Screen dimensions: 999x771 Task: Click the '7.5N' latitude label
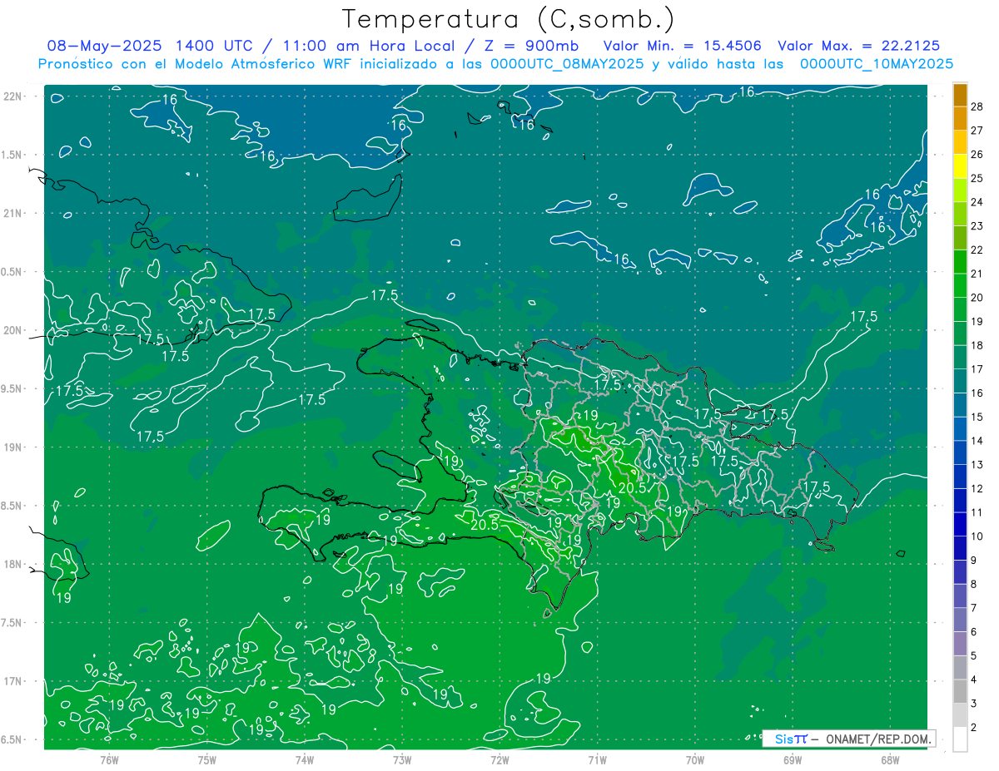12,622
